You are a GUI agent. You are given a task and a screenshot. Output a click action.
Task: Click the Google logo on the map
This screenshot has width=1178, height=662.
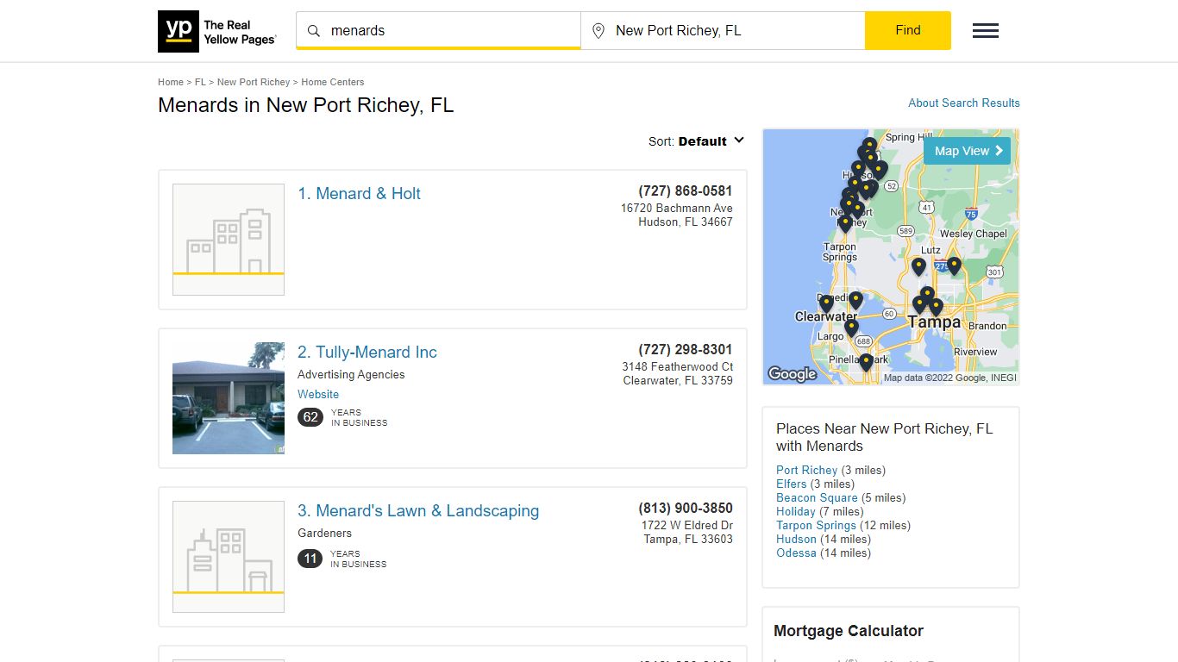coord(792,373)
